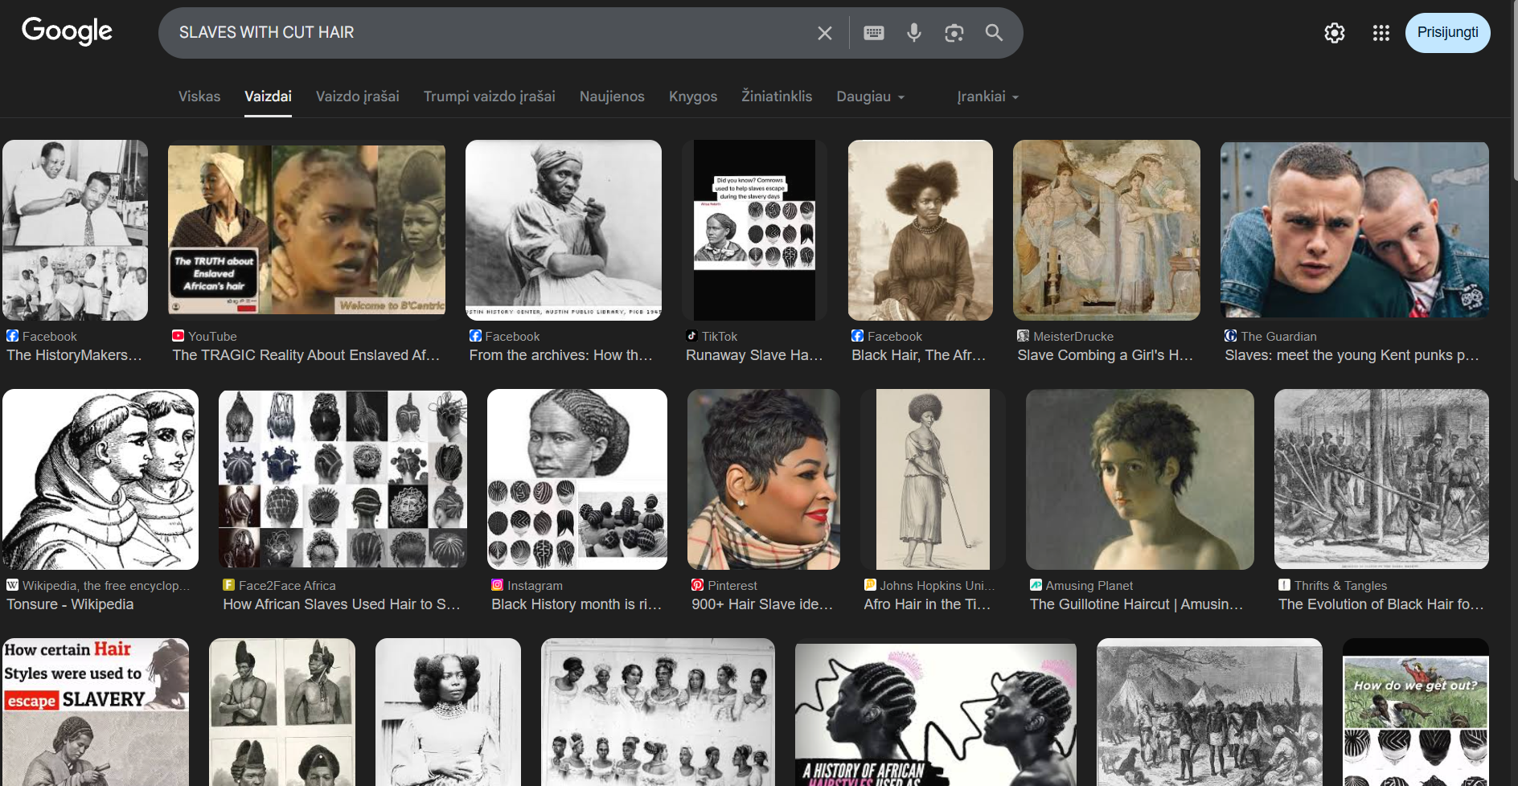Open 'The TRAGIC Reality About Enslaved Af...' link

(x=306, y=355)
